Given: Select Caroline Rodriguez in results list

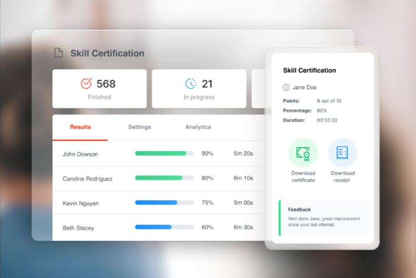Looking at the screenshot, I should 88,179.
